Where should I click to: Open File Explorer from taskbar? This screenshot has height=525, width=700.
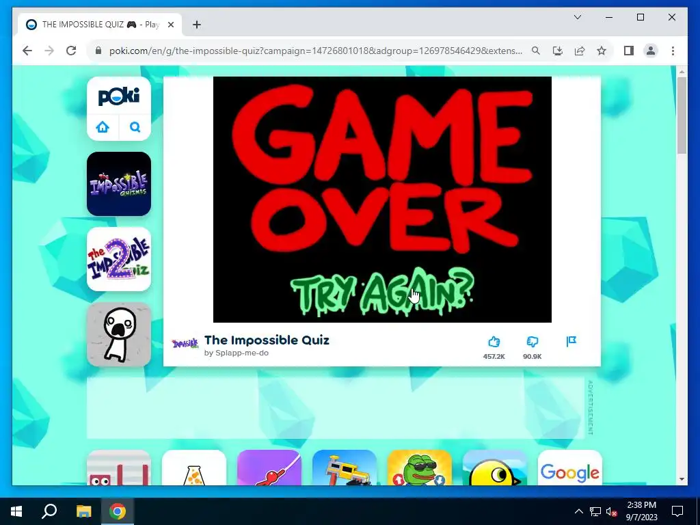click(83, 511)
